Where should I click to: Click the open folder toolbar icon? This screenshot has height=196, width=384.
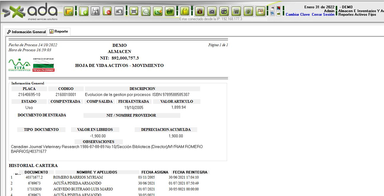[x=69, y=12]
